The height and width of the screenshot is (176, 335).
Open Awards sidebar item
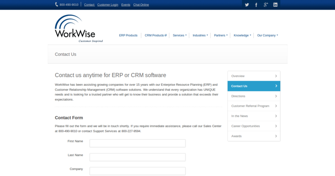pyautogui.click(x=254, y=136)
